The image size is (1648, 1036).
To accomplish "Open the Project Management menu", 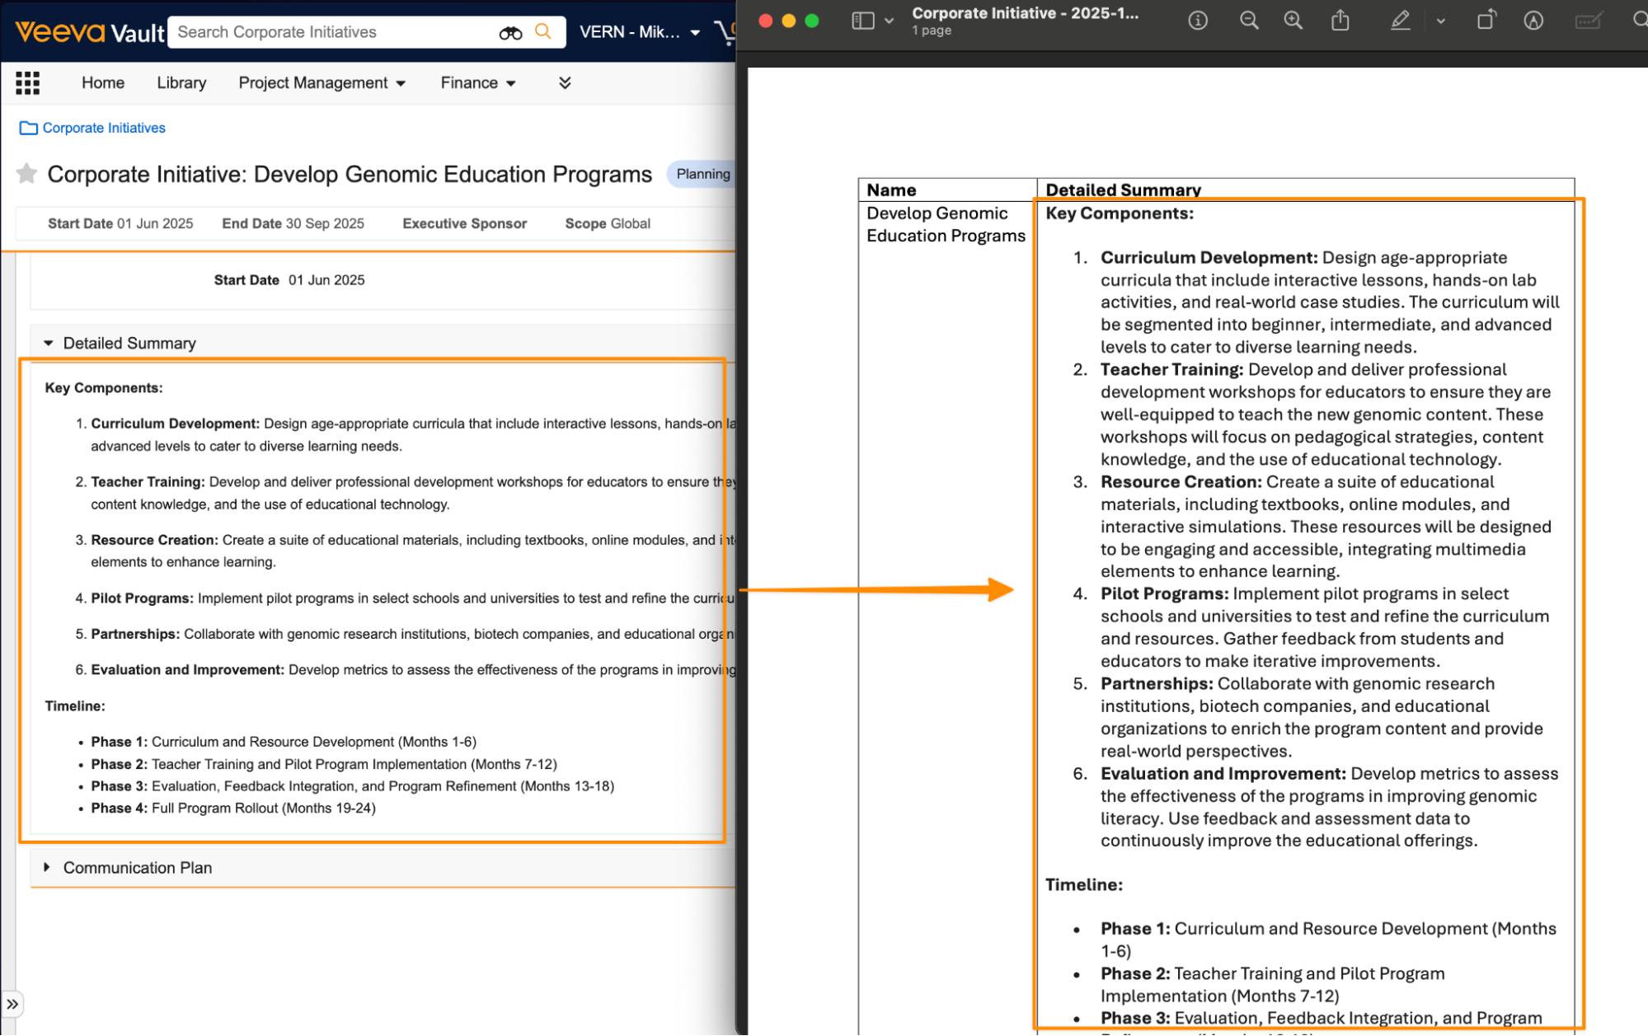I will 322,82.
